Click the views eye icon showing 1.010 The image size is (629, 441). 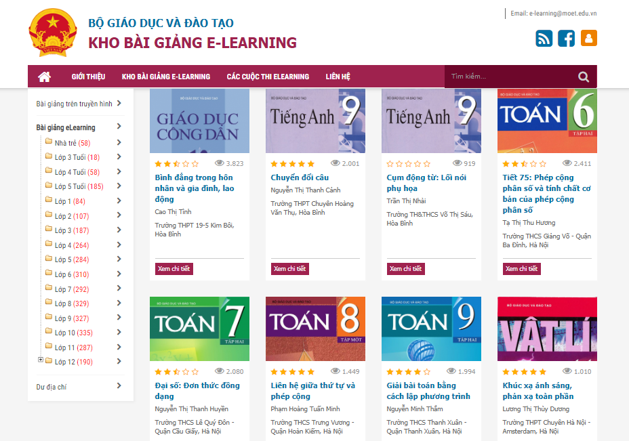(567, 371)
